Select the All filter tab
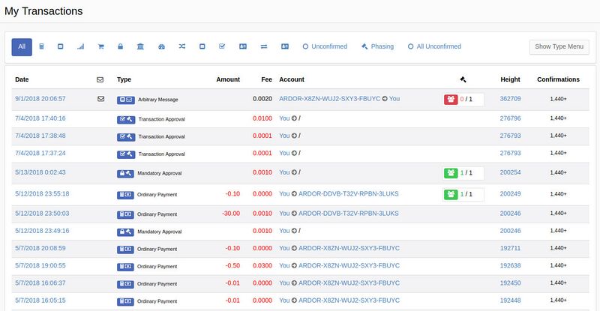600x311 pixels. [22, 46]
